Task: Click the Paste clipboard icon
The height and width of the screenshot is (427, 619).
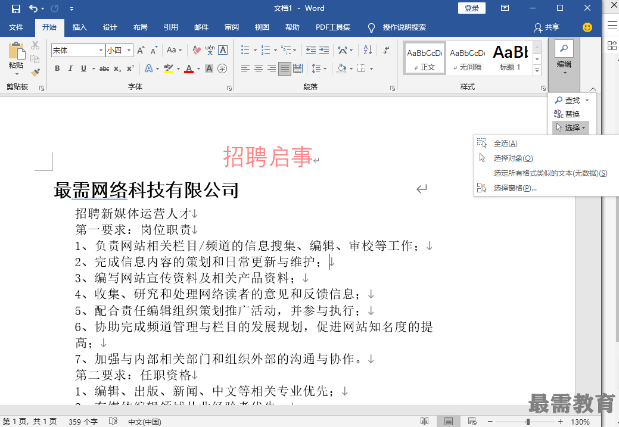Action: click(16, 51)
